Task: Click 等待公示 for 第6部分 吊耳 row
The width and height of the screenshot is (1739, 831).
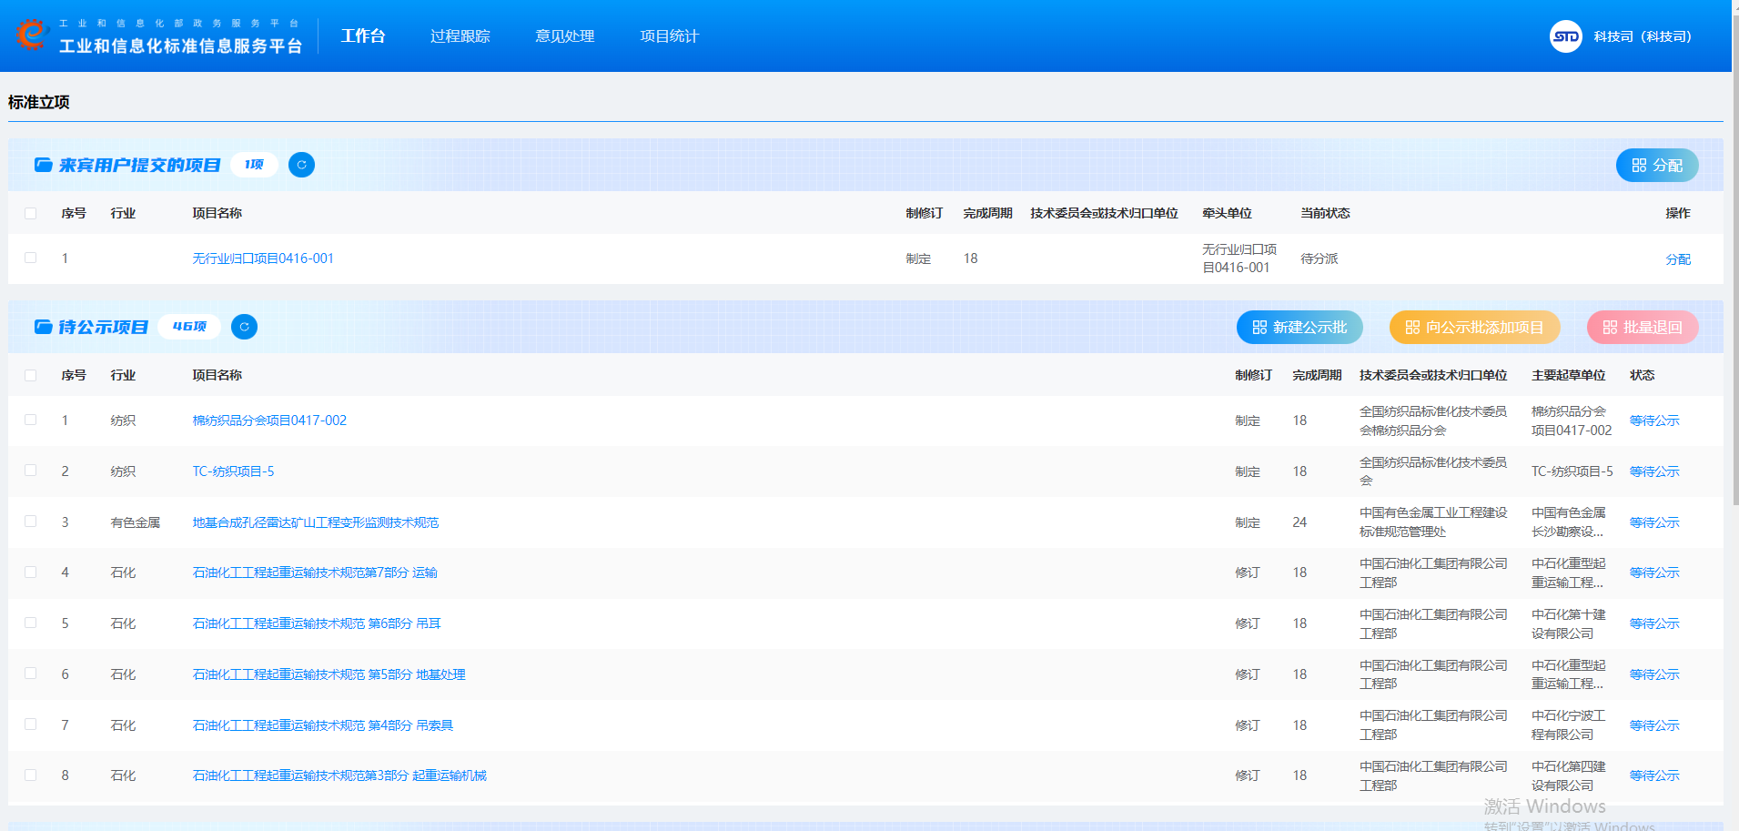Action: coord(1654,623)
